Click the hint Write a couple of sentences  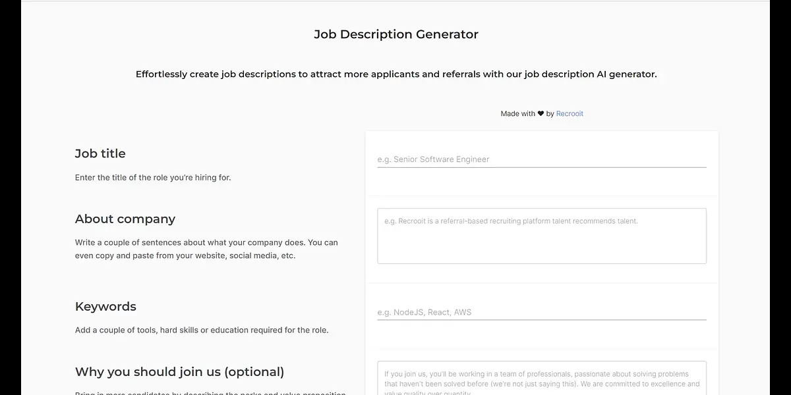coord(206,242)
